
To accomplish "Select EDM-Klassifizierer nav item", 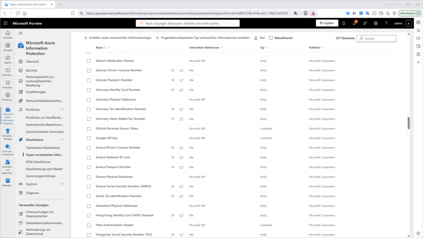I will (39, 162).
